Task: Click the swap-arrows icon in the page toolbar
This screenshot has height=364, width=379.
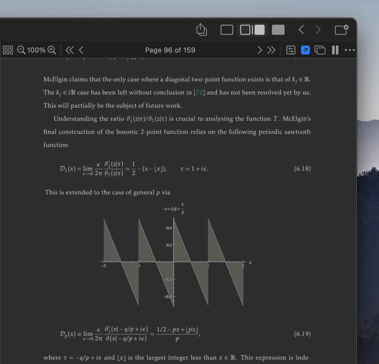Action: coord(291,50)
